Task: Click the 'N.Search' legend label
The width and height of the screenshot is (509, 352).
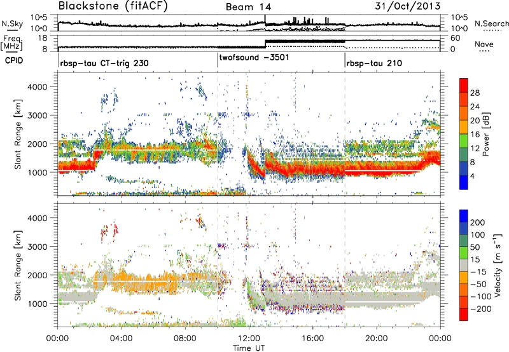Action: 491,24
